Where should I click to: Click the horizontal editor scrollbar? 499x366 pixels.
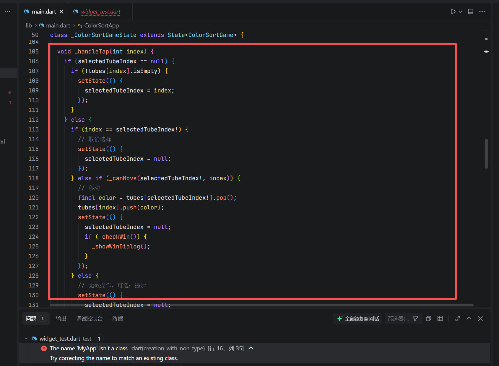click(x=262, y=305)
